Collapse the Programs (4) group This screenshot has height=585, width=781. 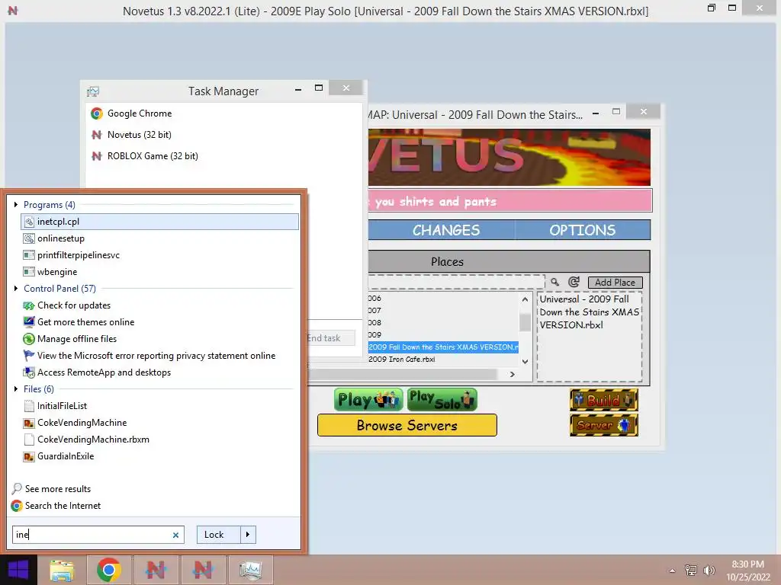[x=16, y=204]
